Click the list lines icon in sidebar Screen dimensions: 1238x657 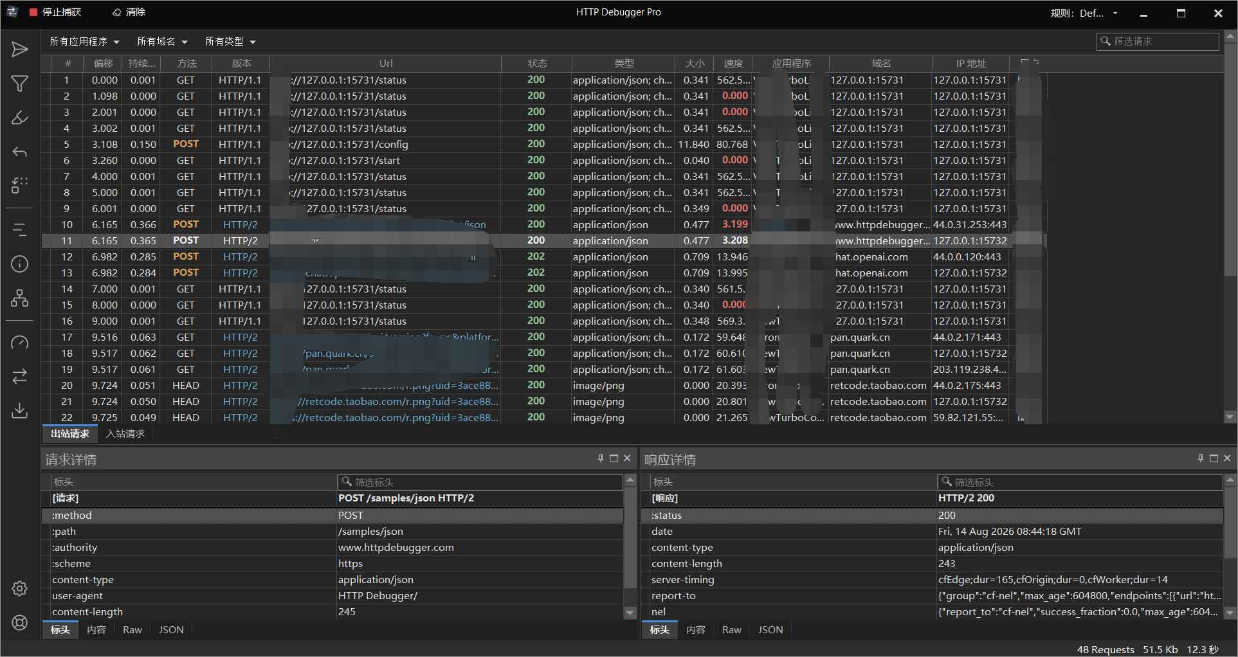(x=20, y=230)
